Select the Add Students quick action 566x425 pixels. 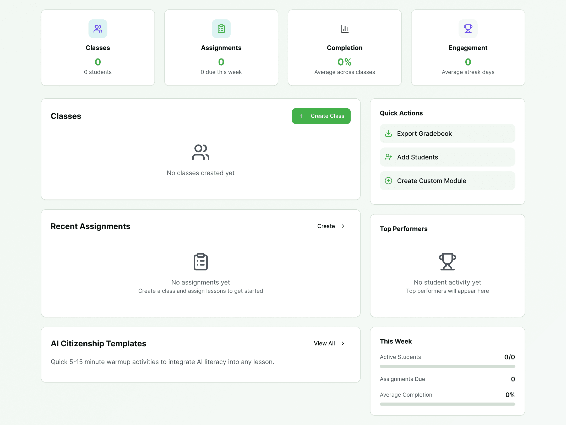[447, 157]
